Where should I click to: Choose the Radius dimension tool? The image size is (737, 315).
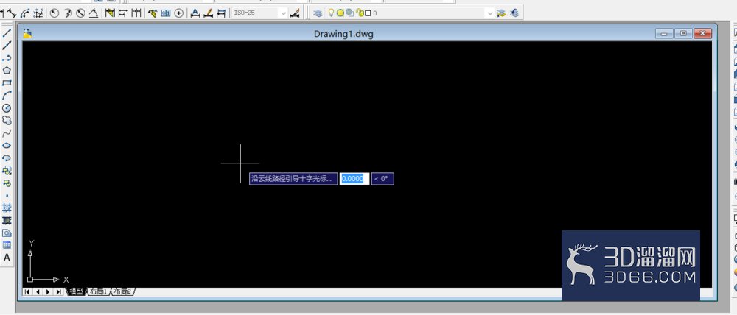(54, 13)
